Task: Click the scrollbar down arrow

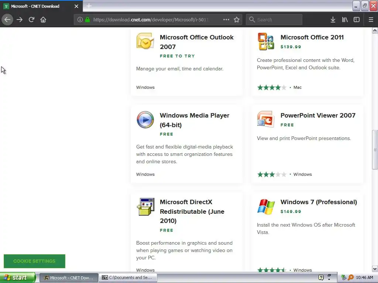Action: pos(375,269)
